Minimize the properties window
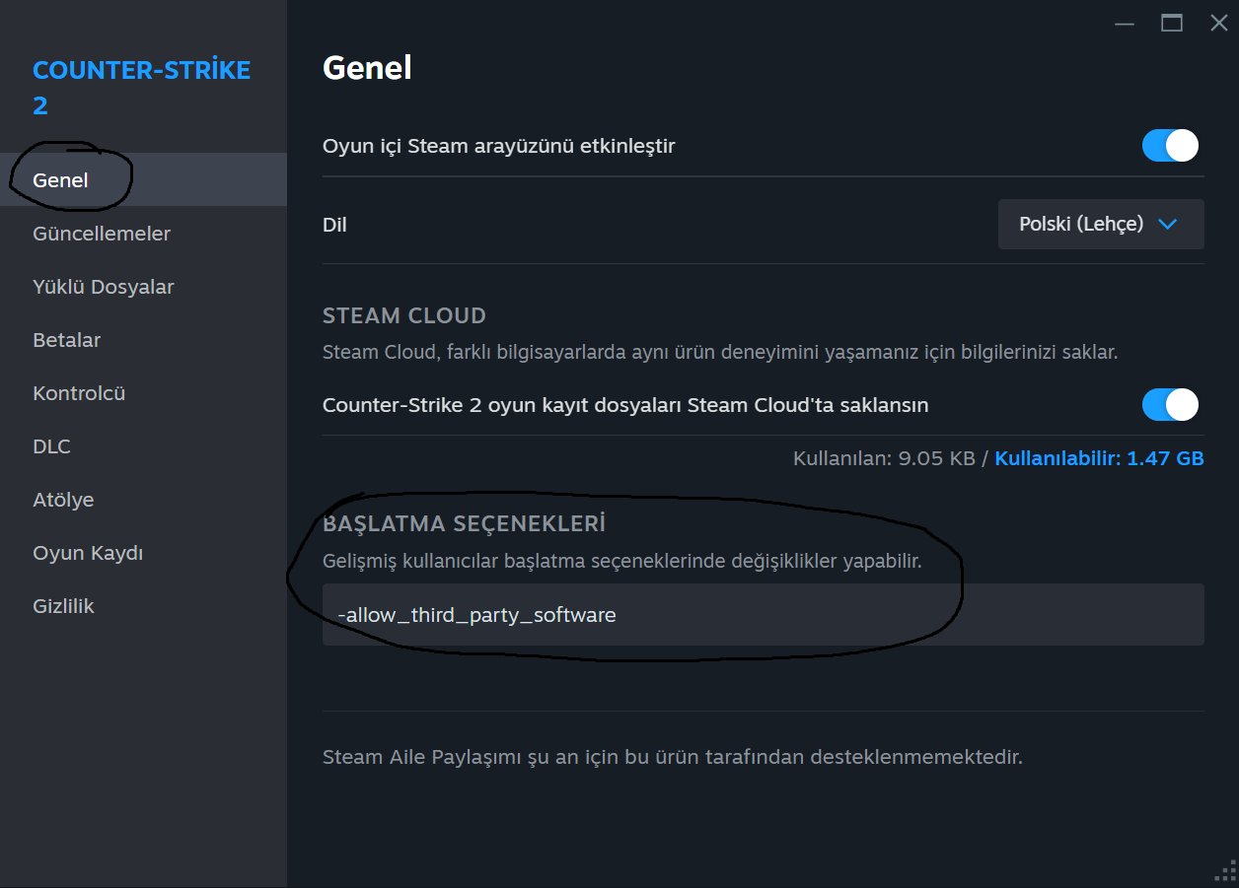 click(x=1125, y=23)
